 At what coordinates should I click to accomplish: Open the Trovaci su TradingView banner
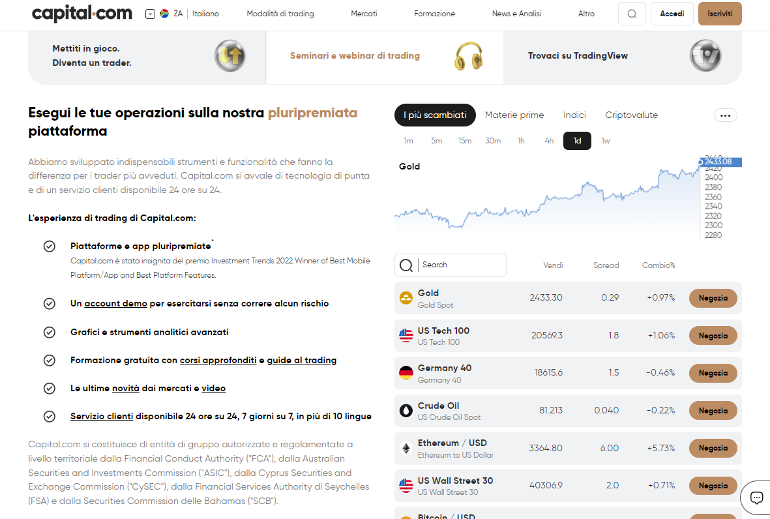(x=623, y=57)
